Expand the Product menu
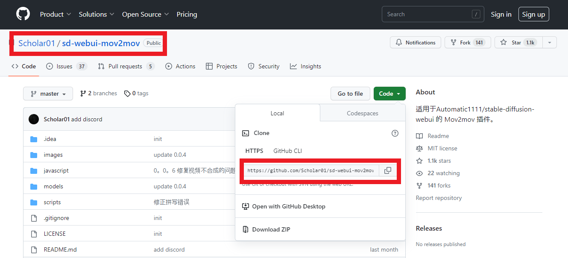 [x=56, y=14]
